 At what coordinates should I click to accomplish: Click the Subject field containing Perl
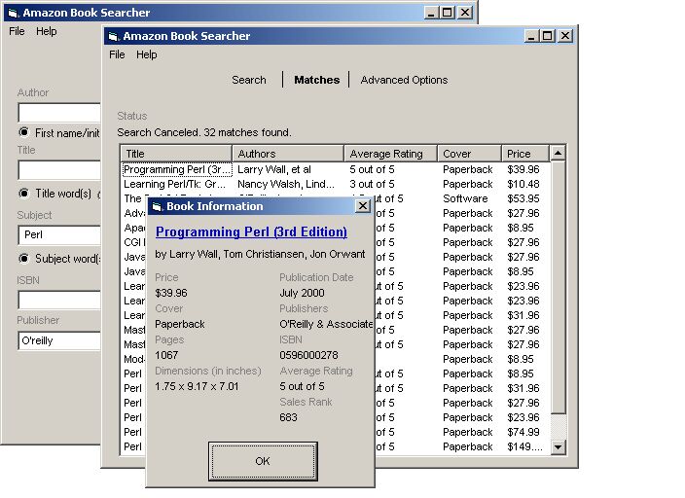(59, 235)
